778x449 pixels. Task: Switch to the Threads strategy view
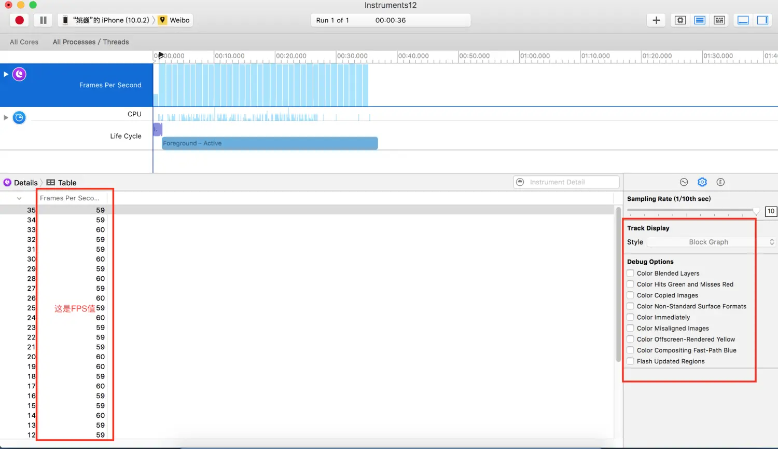pos(719,20)
